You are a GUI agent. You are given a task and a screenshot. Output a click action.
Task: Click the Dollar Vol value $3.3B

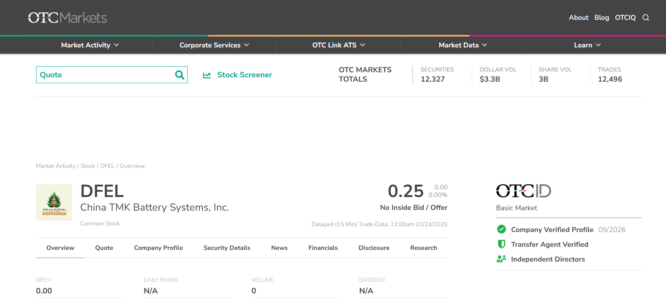[490, 79]
